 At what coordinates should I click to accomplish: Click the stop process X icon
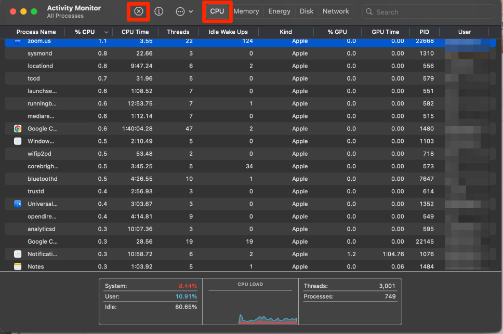(x=138, y=11)
